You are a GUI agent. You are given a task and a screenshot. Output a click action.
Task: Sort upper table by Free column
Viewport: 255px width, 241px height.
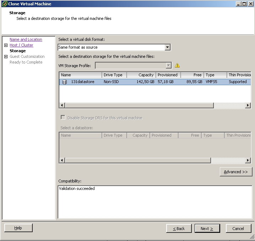click(192, 75)
